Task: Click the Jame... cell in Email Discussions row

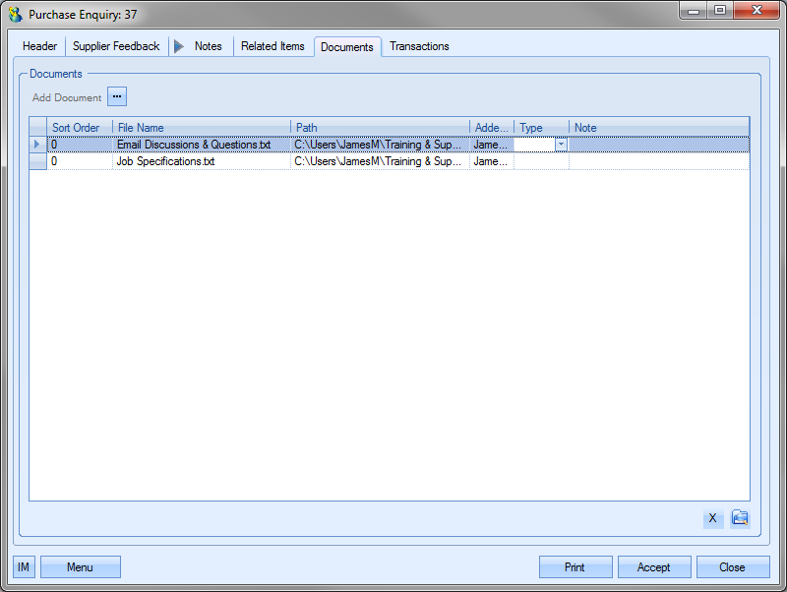Action: (492, 145)
